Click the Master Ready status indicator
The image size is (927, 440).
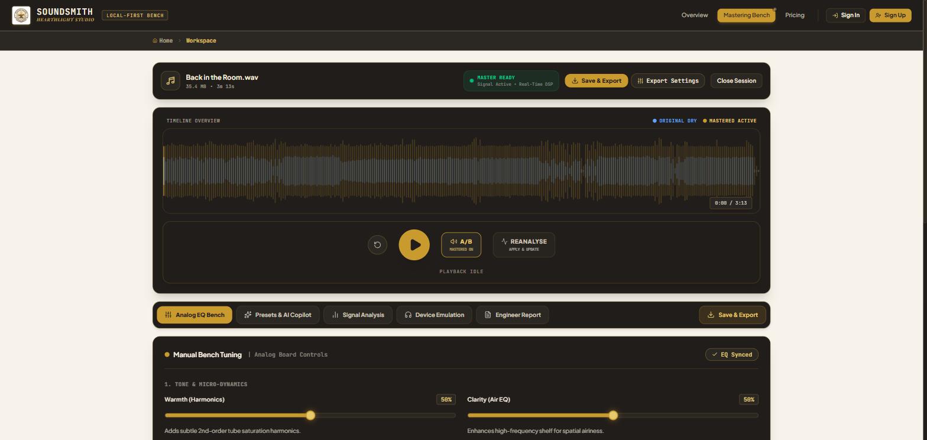click(511, 81)
